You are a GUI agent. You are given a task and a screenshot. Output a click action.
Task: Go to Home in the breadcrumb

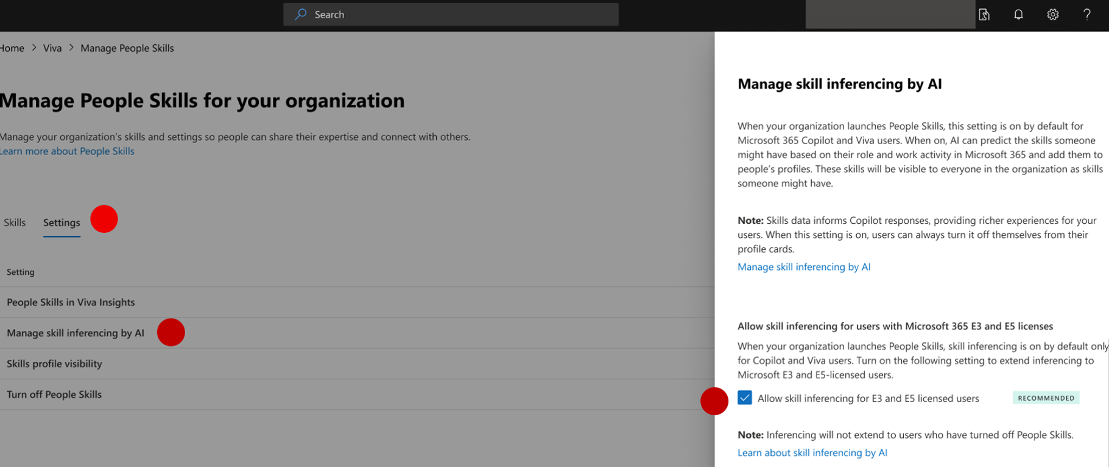coord(12,48)
